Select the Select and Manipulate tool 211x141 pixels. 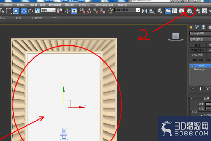pyautogui.click(x=67, y=11)
